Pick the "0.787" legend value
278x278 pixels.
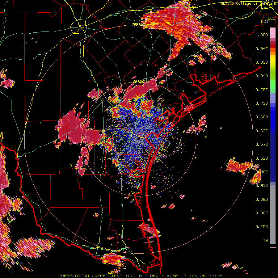point(262,90)
